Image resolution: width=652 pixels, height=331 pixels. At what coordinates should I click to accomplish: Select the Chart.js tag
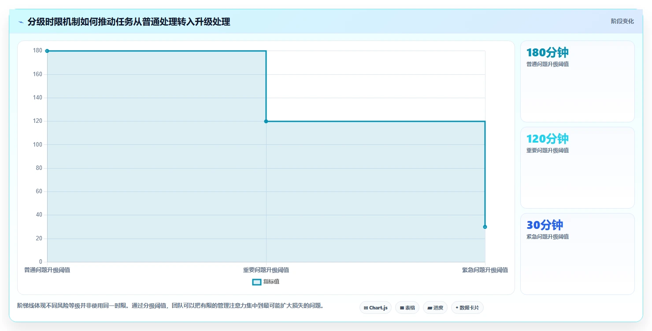[375, 308]
